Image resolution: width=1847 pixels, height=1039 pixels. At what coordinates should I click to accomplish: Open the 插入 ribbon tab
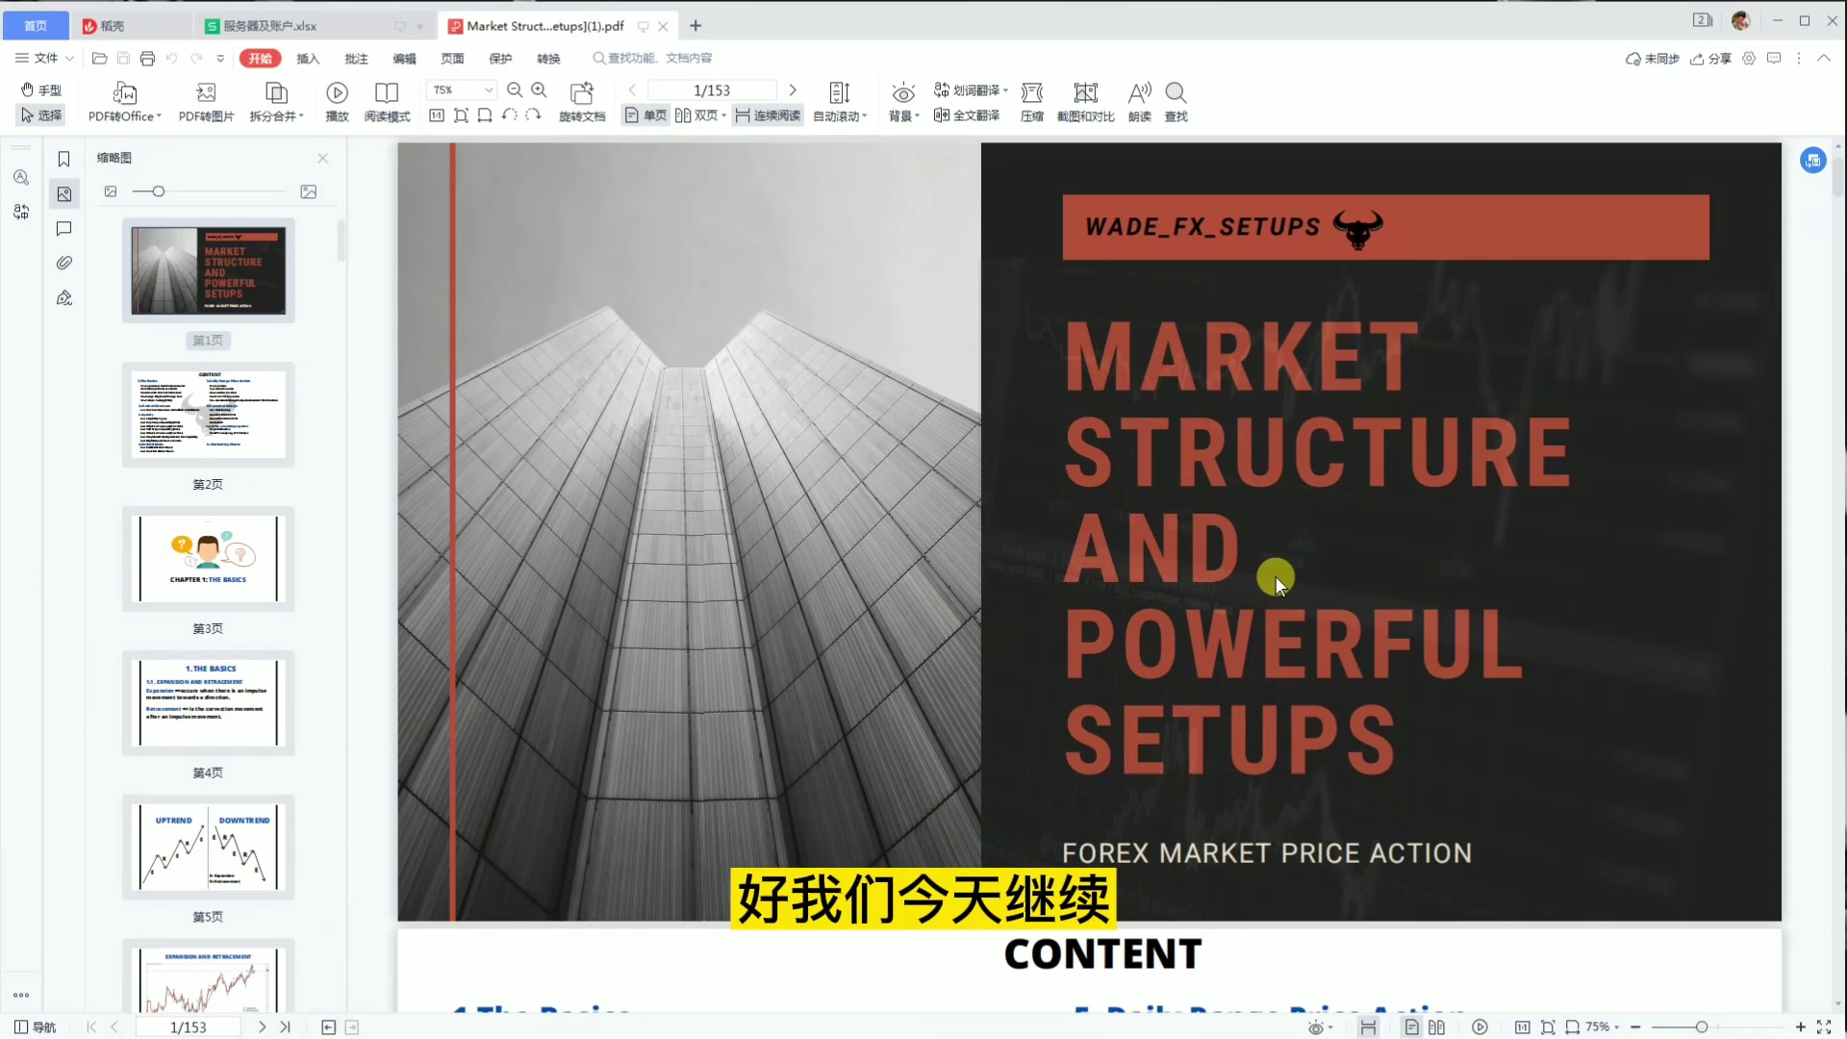pos(308,59)
